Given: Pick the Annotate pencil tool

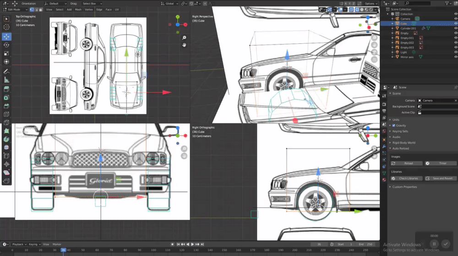Looking at the screenshot, I should tap(6, 71).
